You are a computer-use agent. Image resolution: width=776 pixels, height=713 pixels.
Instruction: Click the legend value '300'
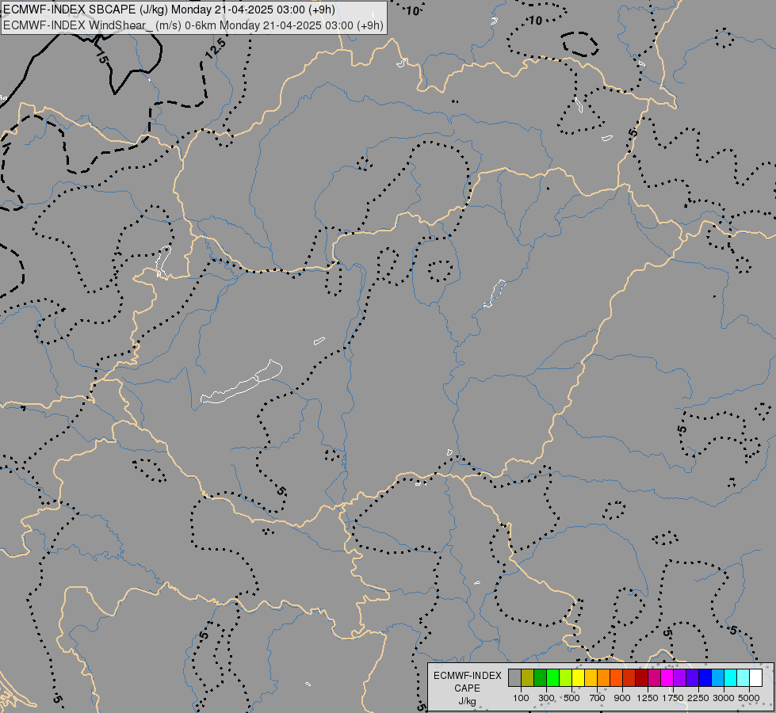(546, 698)
